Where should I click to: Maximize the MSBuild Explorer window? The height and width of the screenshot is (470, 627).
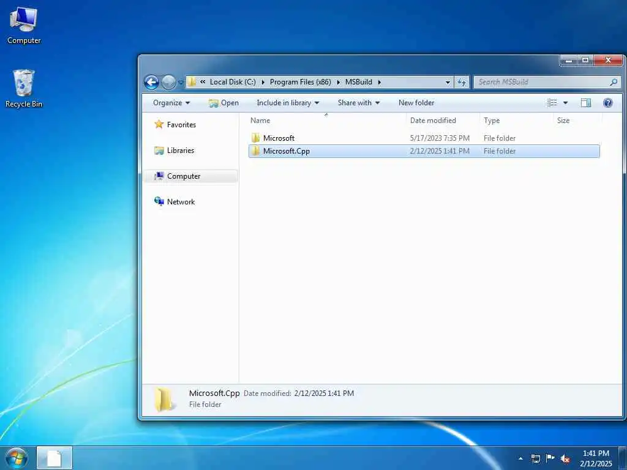click(x=585, y=61)
